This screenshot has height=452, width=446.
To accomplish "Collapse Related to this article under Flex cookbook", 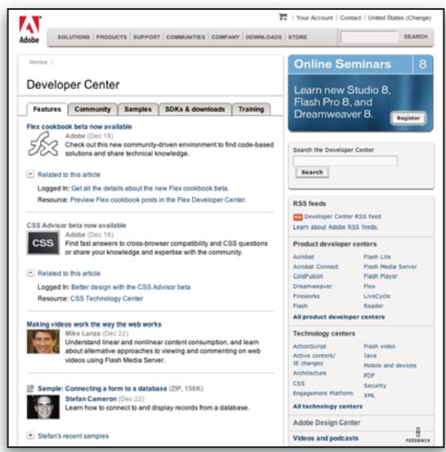I will point(30,174).
